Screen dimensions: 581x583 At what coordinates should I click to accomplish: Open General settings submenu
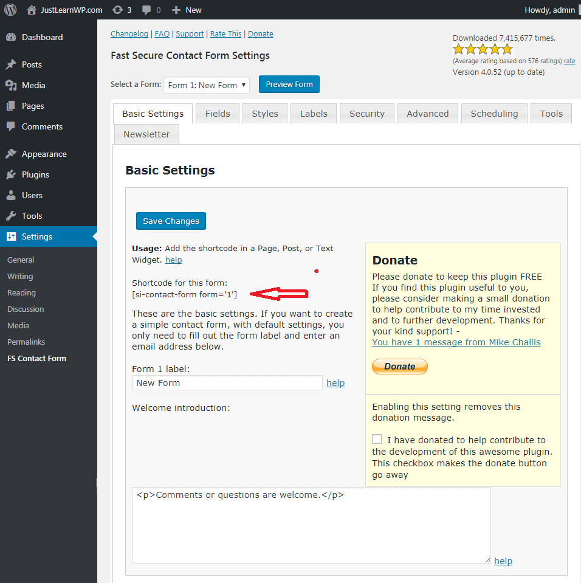(x=21, y=260)
